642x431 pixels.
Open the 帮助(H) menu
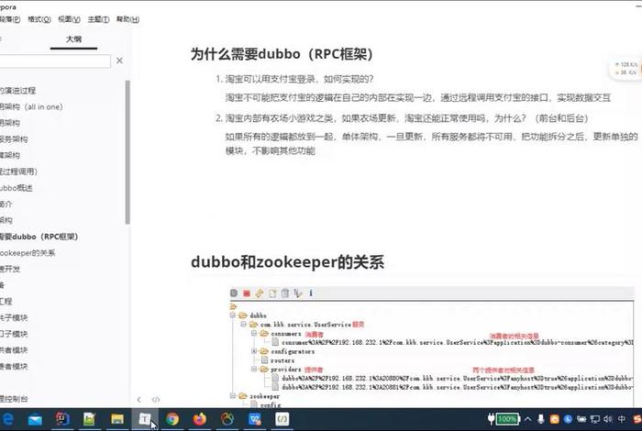click(127, 19)
